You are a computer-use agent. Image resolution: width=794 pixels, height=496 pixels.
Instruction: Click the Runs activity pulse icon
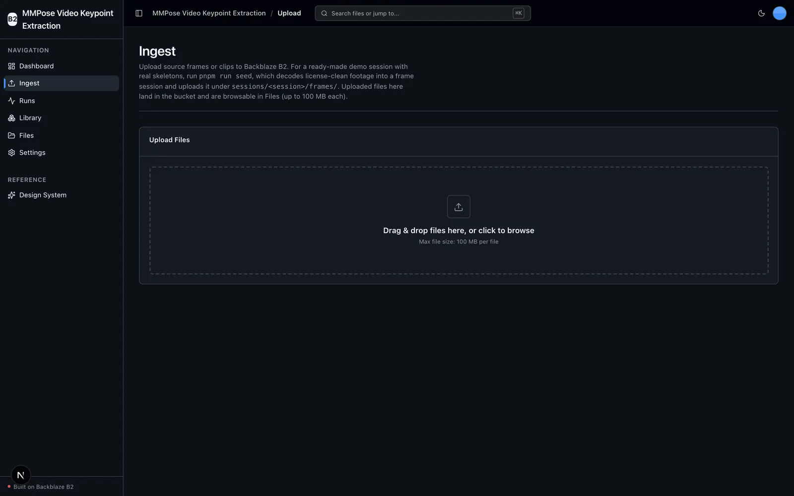click(11, 101)
